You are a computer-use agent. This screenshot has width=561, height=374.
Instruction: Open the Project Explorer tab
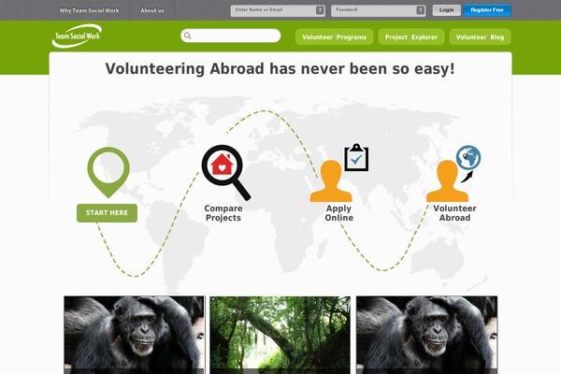pyautogui.click(x=411, y=36)
